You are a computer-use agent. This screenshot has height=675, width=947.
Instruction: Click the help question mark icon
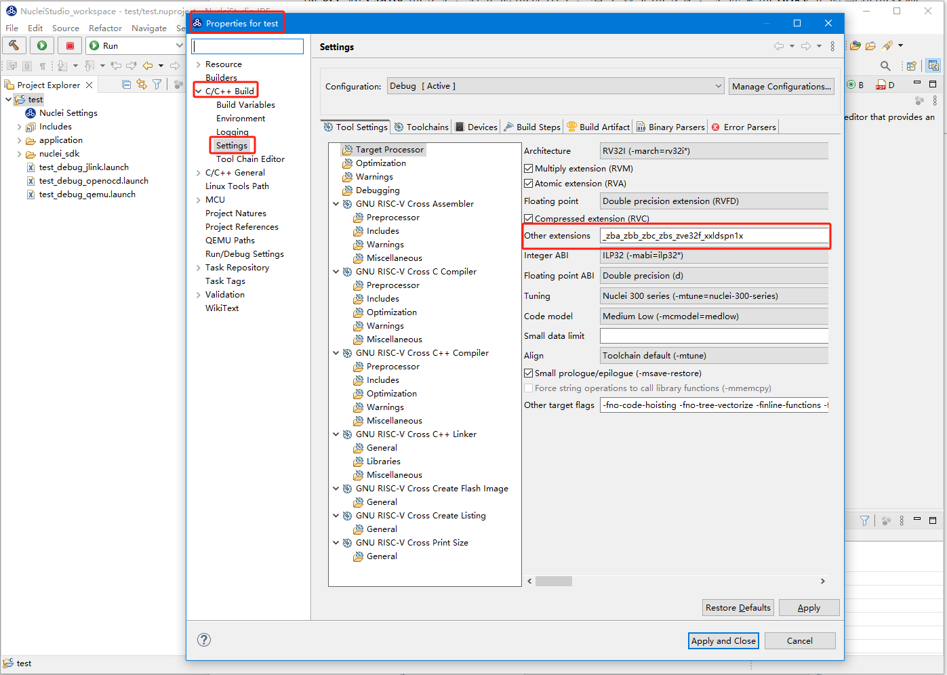tap(204, 640)
